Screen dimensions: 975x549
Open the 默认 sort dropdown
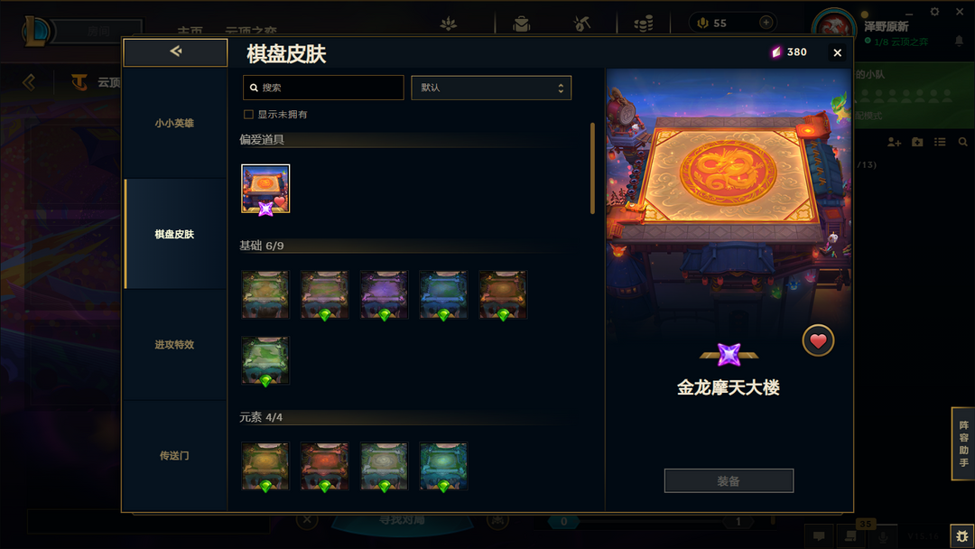point(491,88)
